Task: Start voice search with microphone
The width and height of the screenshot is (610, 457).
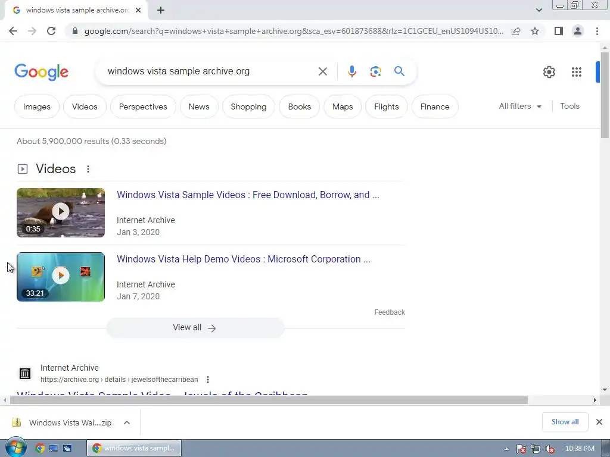Action: [351, 71]
